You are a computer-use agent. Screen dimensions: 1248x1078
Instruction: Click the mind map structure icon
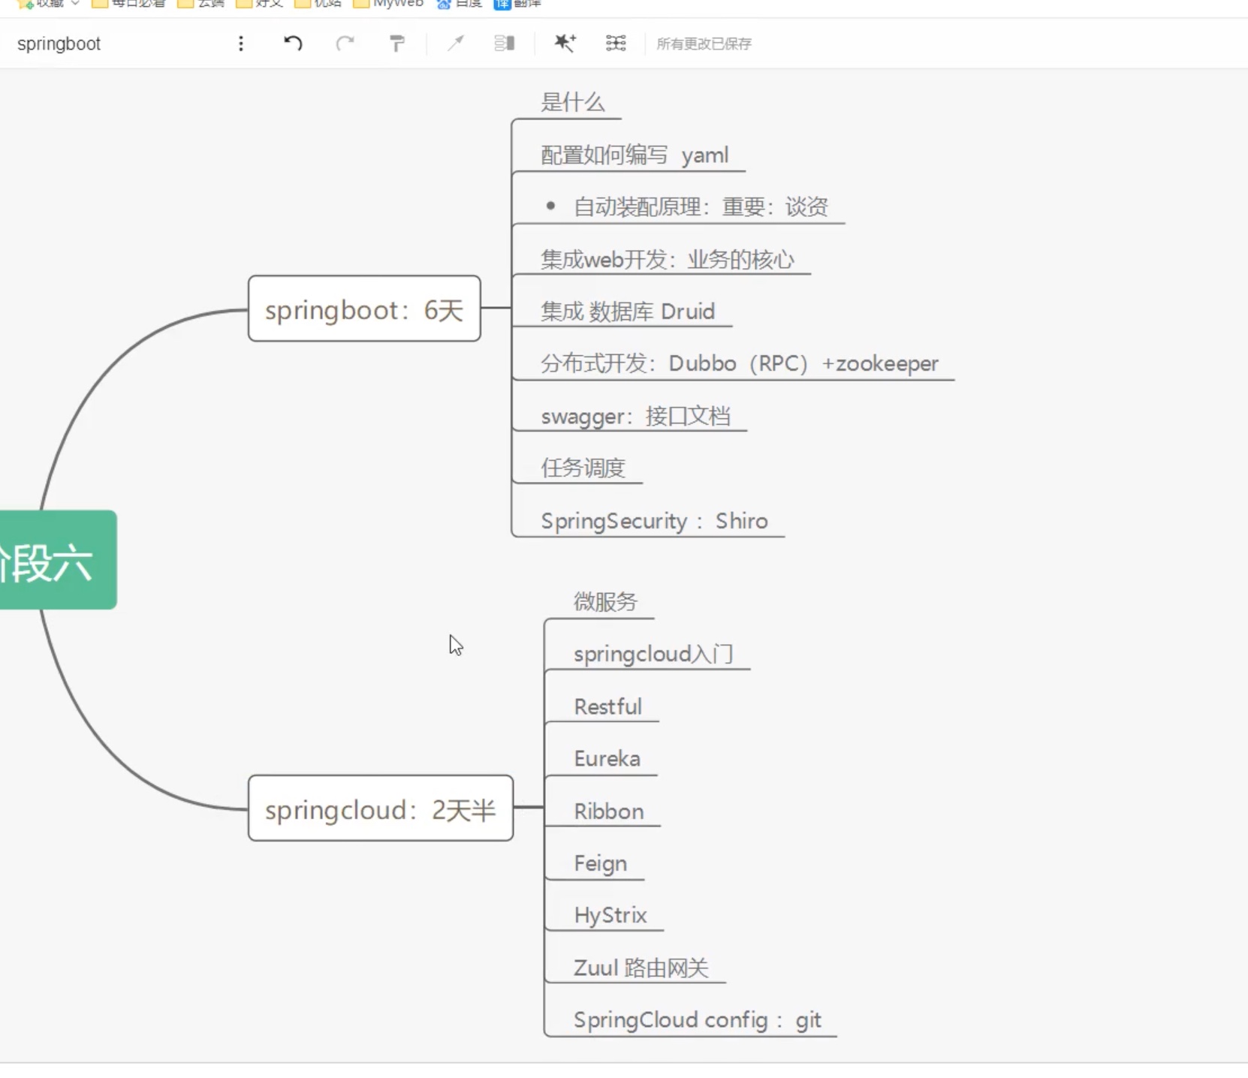point(616,44)
